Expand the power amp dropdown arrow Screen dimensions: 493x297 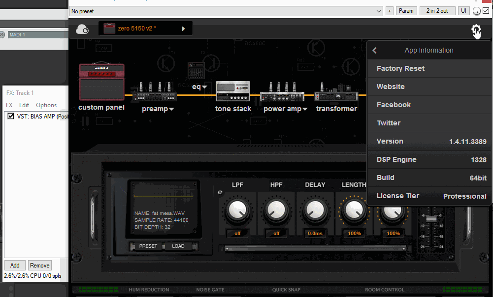click(305, 109)
